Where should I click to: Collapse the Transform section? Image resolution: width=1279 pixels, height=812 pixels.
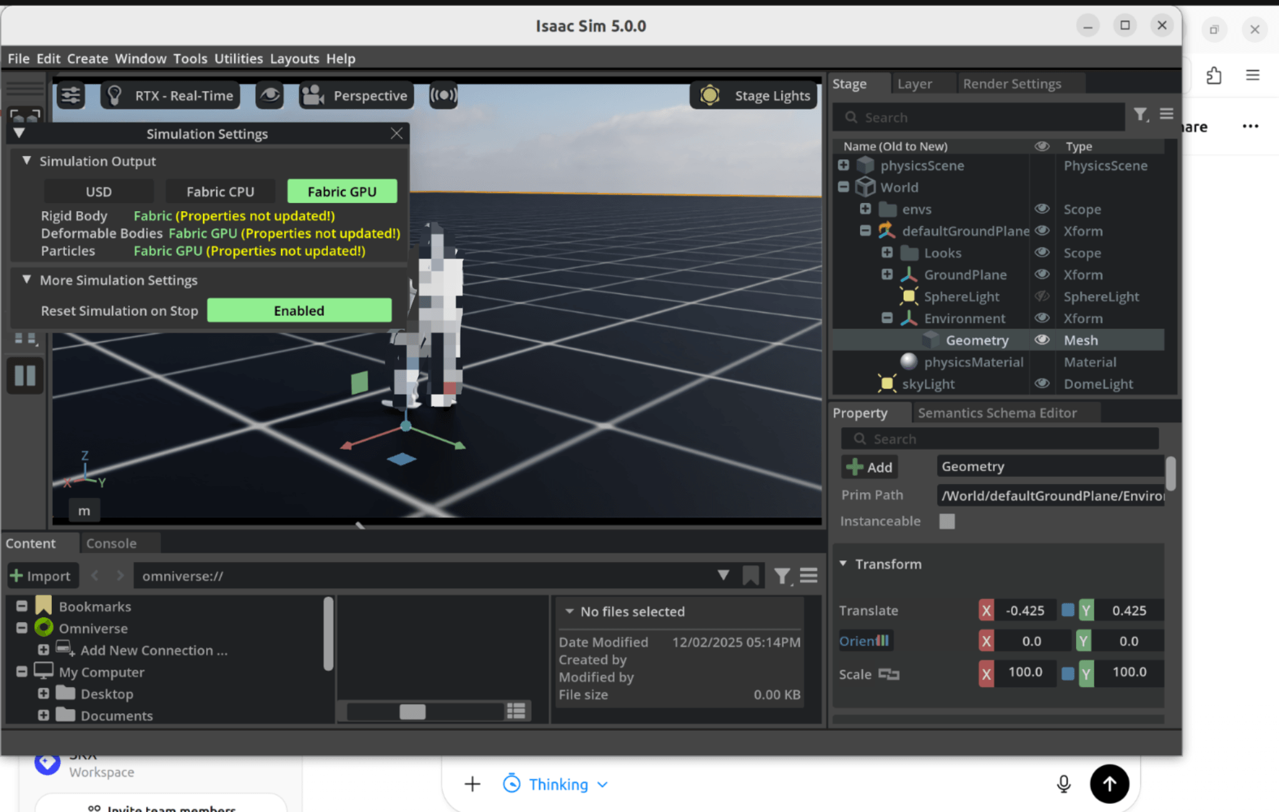click(x=843, y=563)
